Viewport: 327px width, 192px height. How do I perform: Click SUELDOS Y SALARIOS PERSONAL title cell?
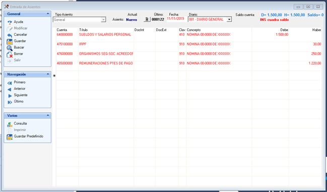pyautogui.click(x=105, y=35)
